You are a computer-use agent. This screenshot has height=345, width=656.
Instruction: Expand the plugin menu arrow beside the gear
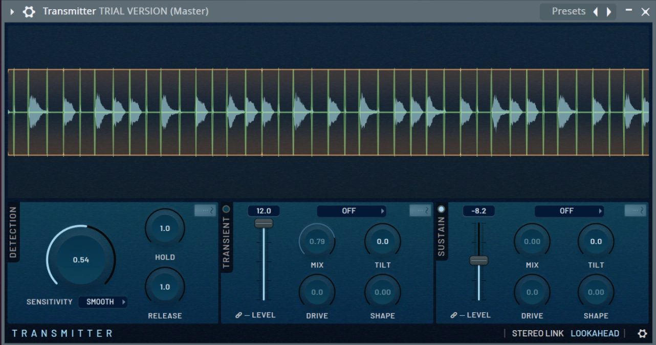12,11
